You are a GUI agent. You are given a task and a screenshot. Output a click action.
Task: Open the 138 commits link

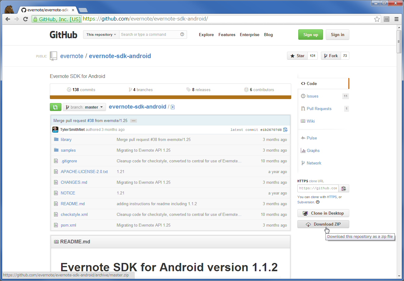(81, 90)
